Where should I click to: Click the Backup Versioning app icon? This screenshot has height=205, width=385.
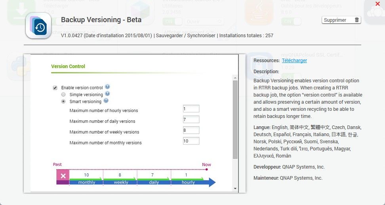point(38,26)
